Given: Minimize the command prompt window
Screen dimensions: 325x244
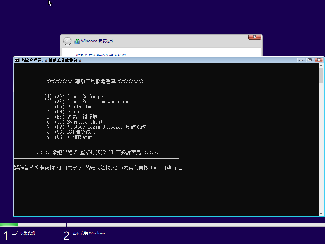Looking at the screenshot, I should tap(301, 60).
